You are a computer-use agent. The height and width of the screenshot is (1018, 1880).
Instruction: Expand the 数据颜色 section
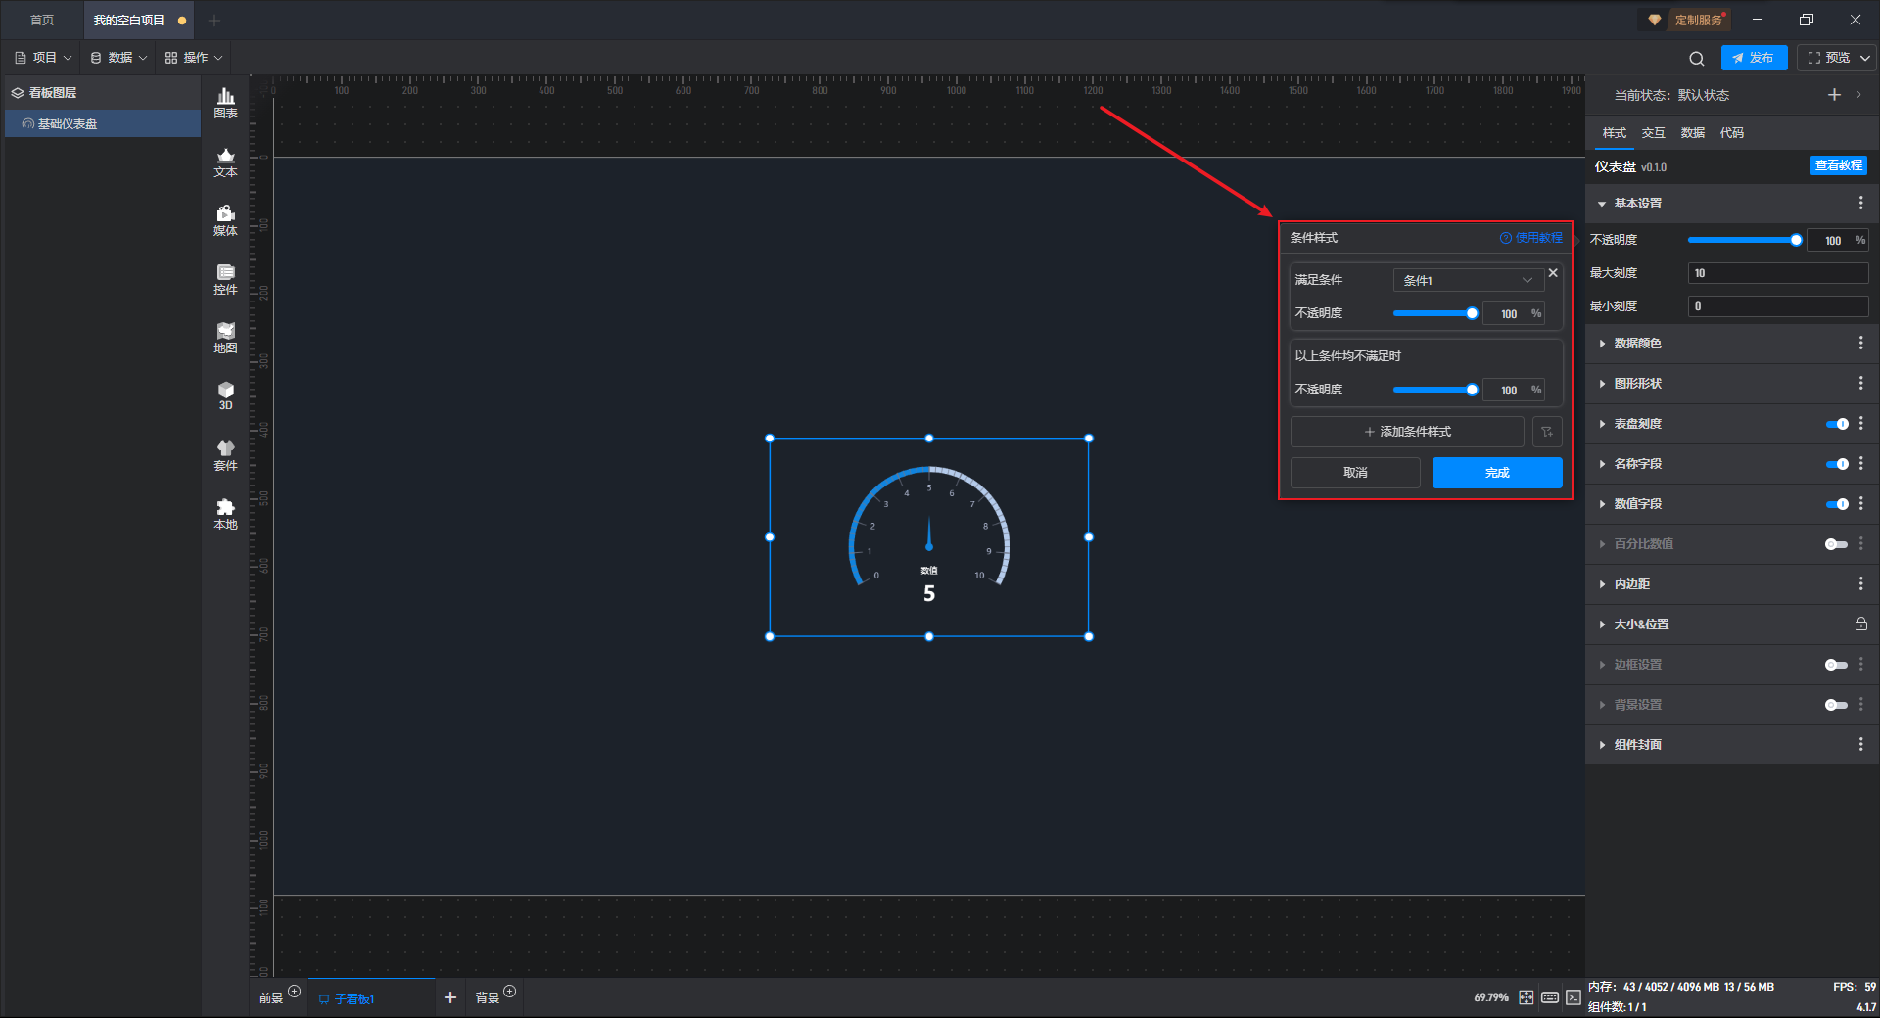(1637, 344)
